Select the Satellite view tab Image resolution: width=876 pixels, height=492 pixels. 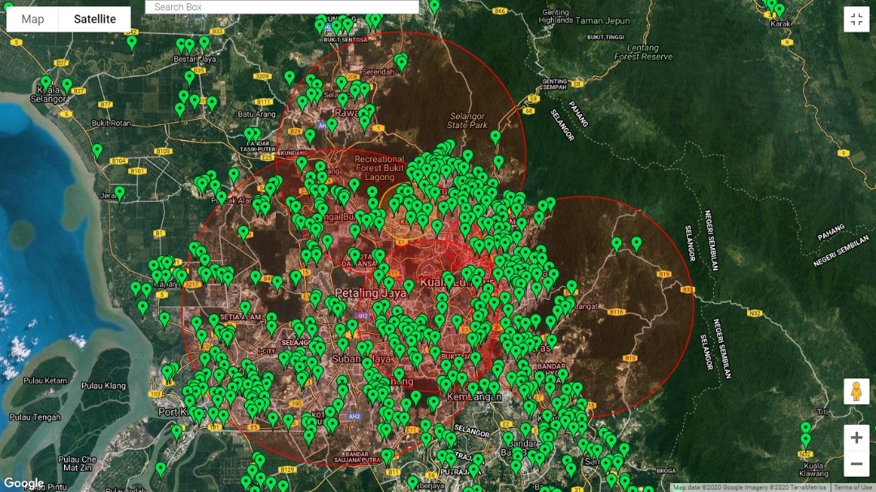(x=94, y=19)
